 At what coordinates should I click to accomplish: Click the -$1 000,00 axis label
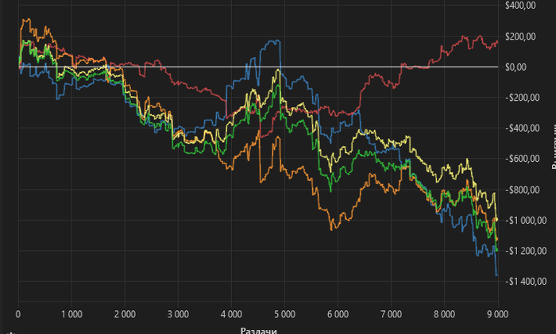525,221
